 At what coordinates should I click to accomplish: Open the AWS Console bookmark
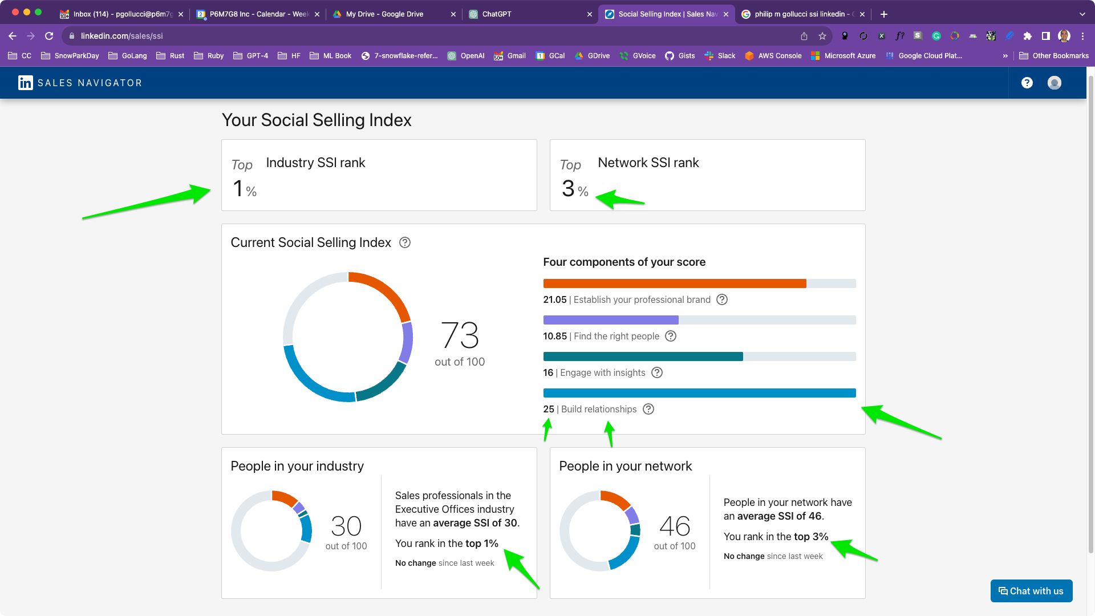[773, 56]
